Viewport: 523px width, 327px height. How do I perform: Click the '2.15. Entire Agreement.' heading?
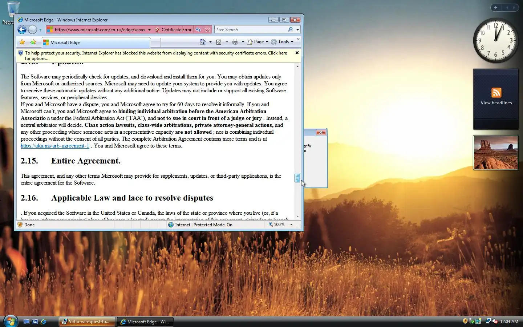70,161
